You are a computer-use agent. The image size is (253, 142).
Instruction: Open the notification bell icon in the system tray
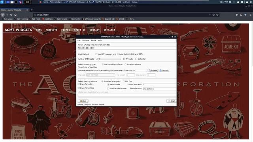(238, 2)
